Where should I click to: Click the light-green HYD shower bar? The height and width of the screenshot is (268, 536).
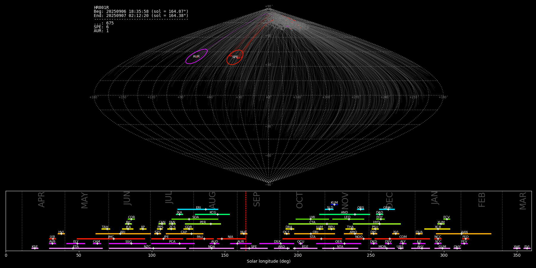[x=377, y=224]
